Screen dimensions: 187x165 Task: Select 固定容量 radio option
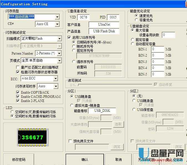tap(132, 40)
